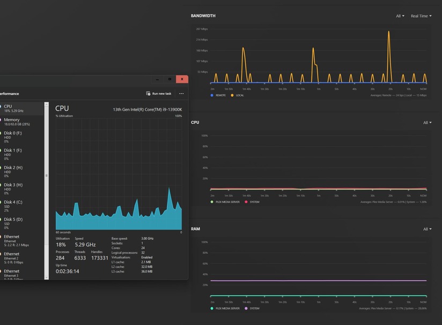Toggle the LOCAL legend dot in Bandwidth
This screenshot has width=442, height=325.
(x=232, y=95)
